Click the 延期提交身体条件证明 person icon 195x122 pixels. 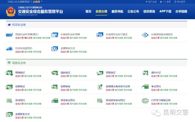[x=100, y=87]
